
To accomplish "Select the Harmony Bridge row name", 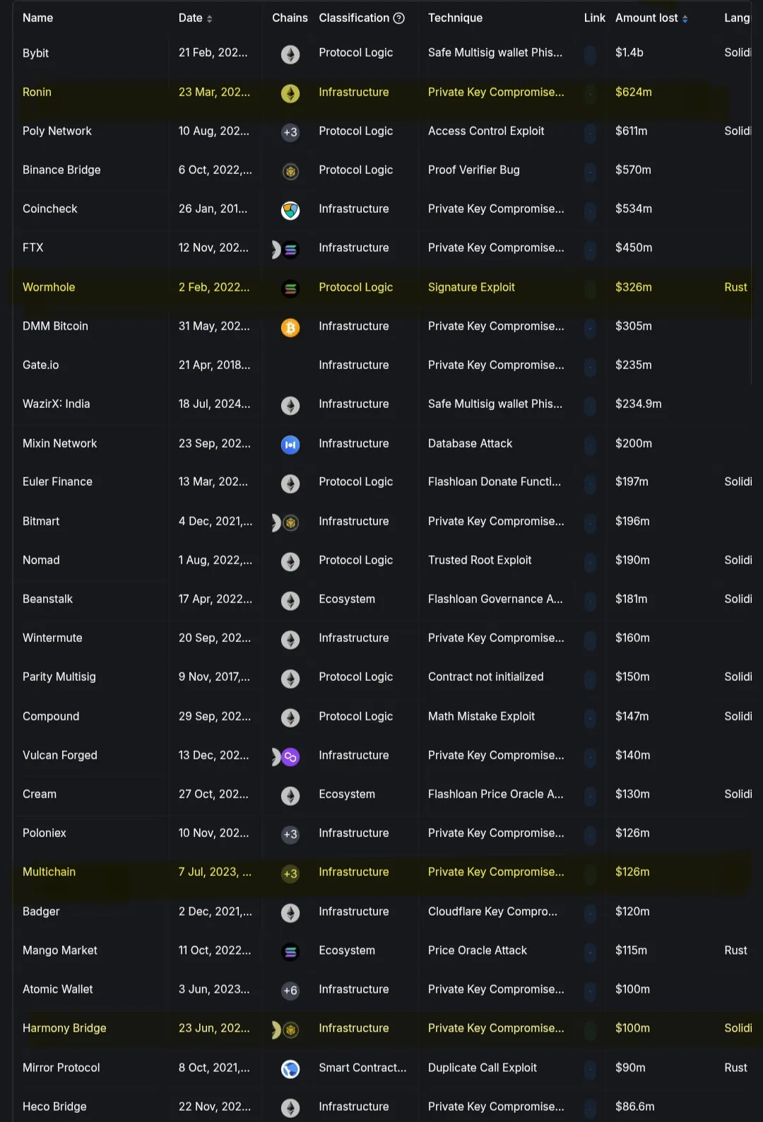I will (64, 1028).
